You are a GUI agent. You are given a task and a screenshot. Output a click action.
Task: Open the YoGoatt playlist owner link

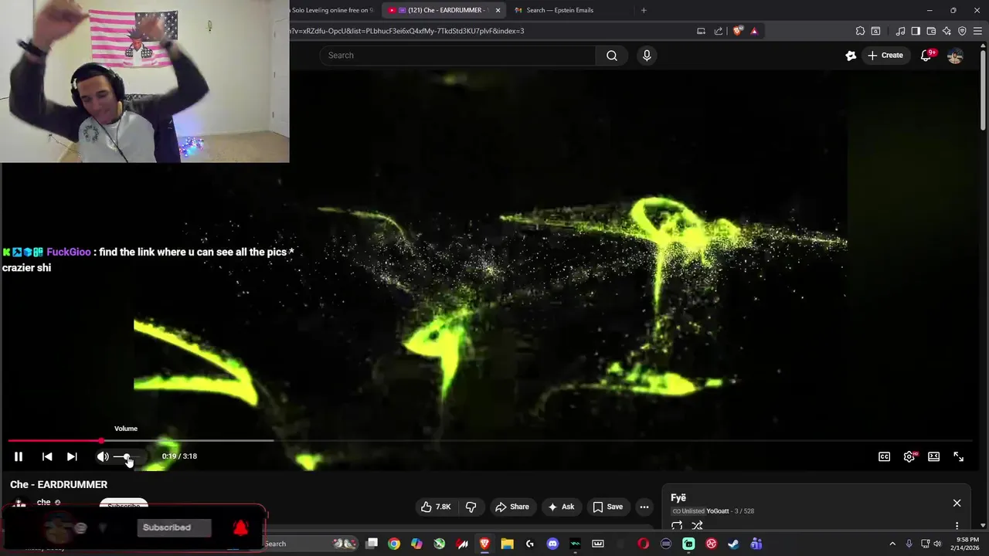[717, 511]
